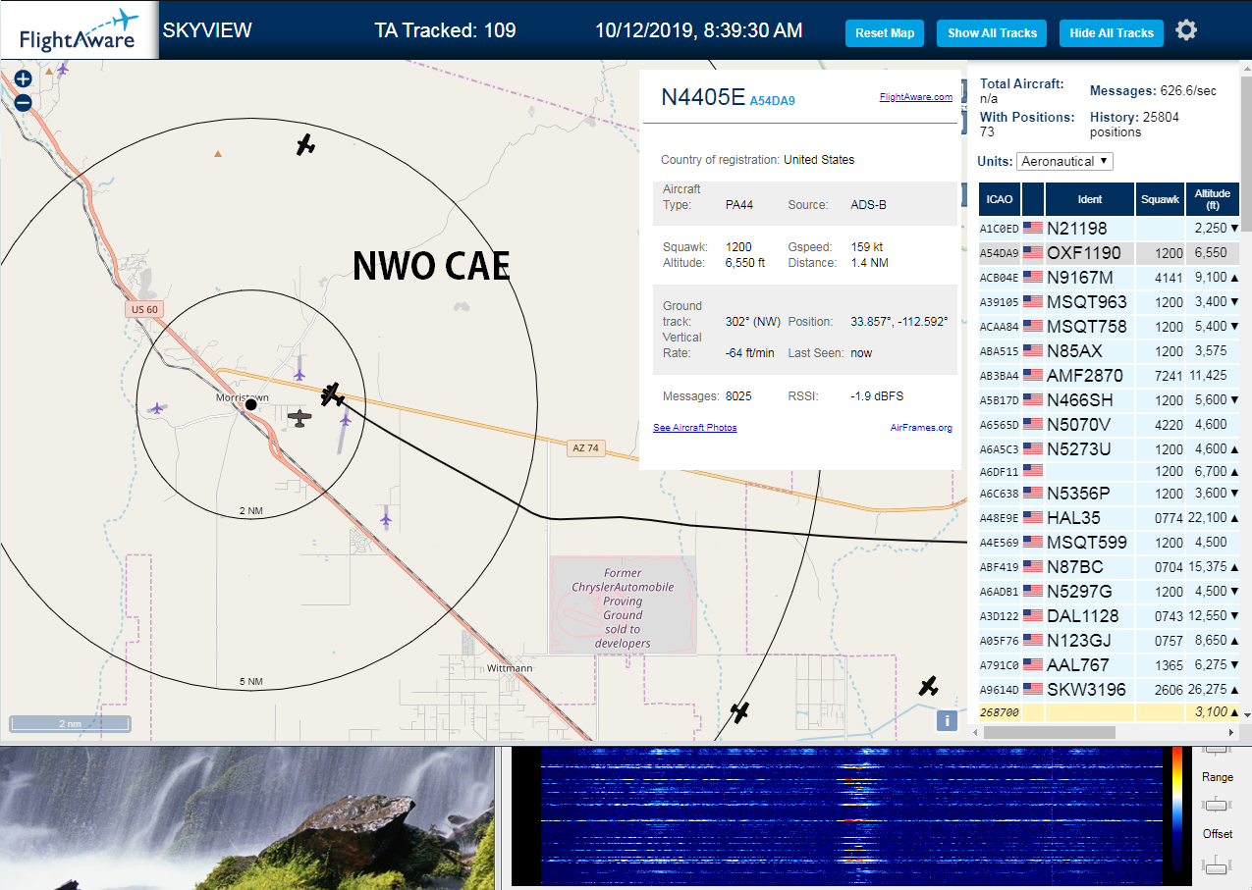
Task: Open the Units Aeronautical dropdown
Action: click(x=1065, y=161)
